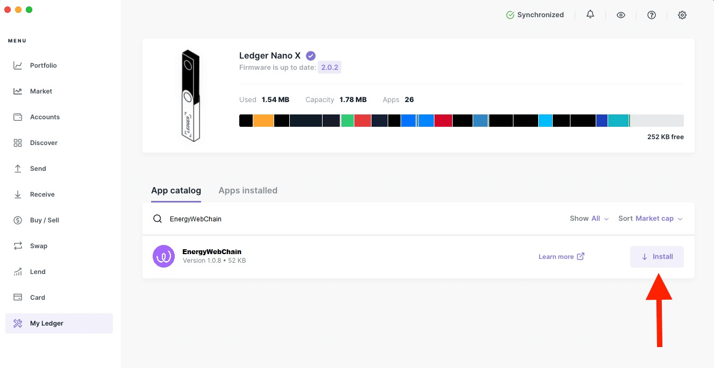Click the orange storage bar segment
714x368 pixels.
(x=263, y=121)
